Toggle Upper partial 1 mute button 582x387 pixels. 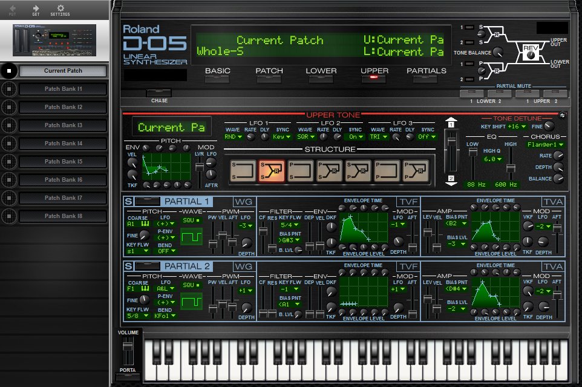[x=527, y=93]
